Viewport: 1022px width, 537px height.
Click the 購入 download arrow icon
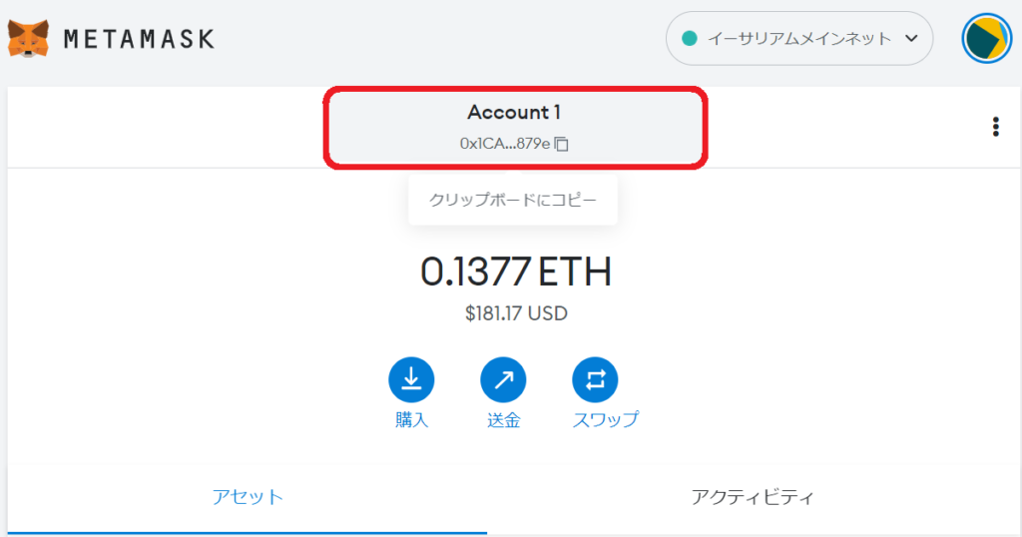(x=411, y=379)
